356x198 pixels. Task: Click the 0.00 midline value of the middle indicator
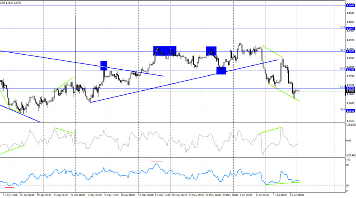(349, 141)
